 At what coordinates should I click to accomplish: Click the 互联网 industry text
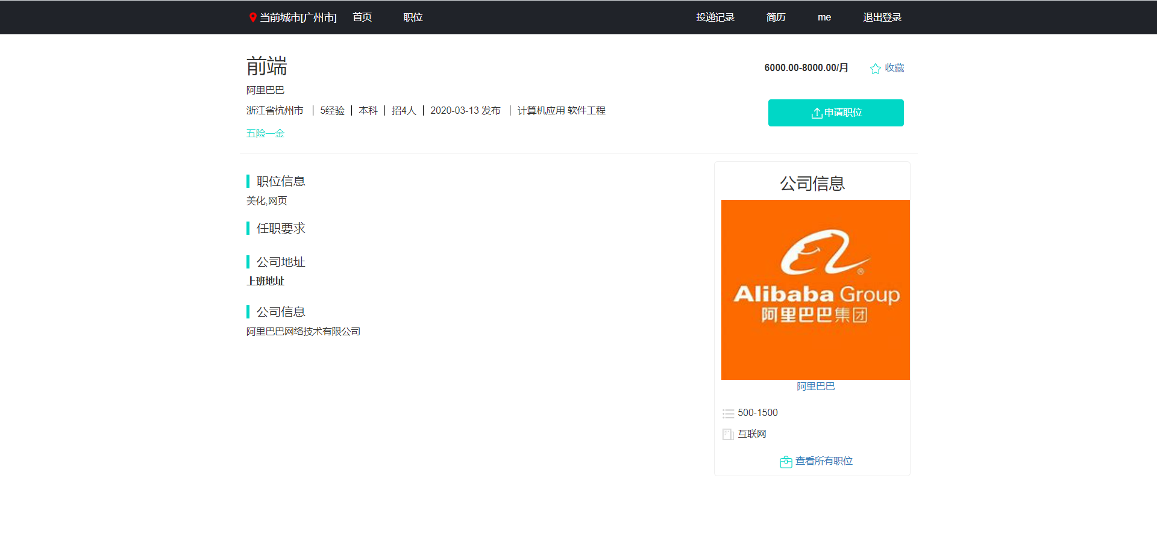[x=752, y=434]
